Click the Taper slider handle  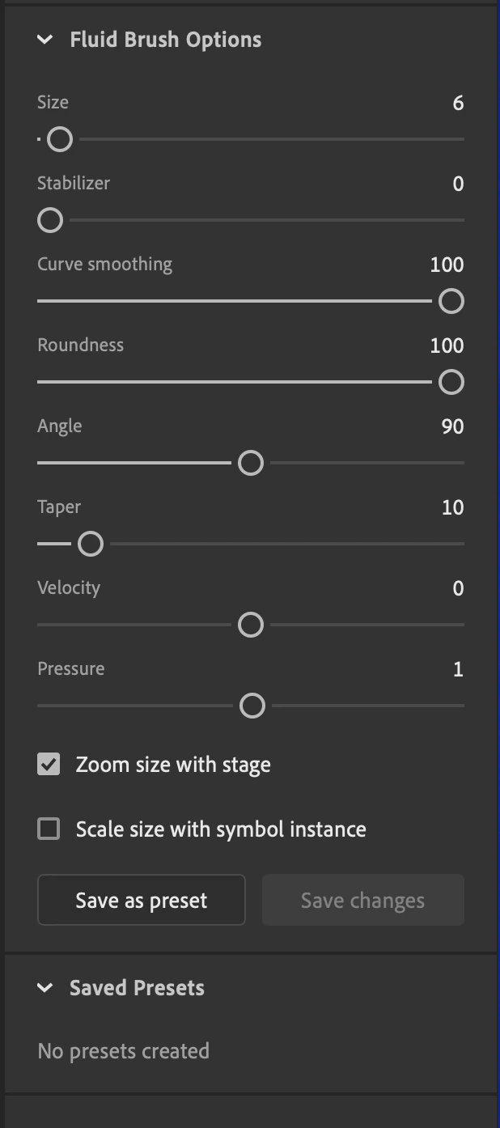[90, 544]
